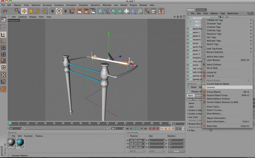Select the Move tool

24,11
